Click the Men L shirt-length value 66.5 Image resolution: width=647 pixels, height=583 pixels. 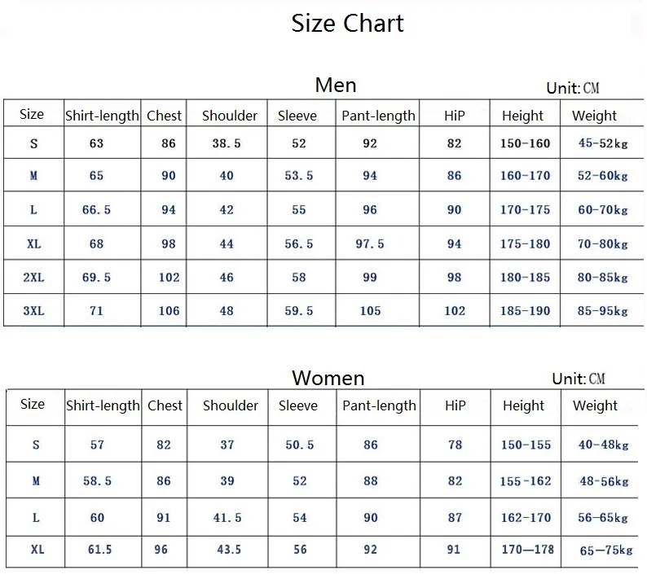pos(96,209)
